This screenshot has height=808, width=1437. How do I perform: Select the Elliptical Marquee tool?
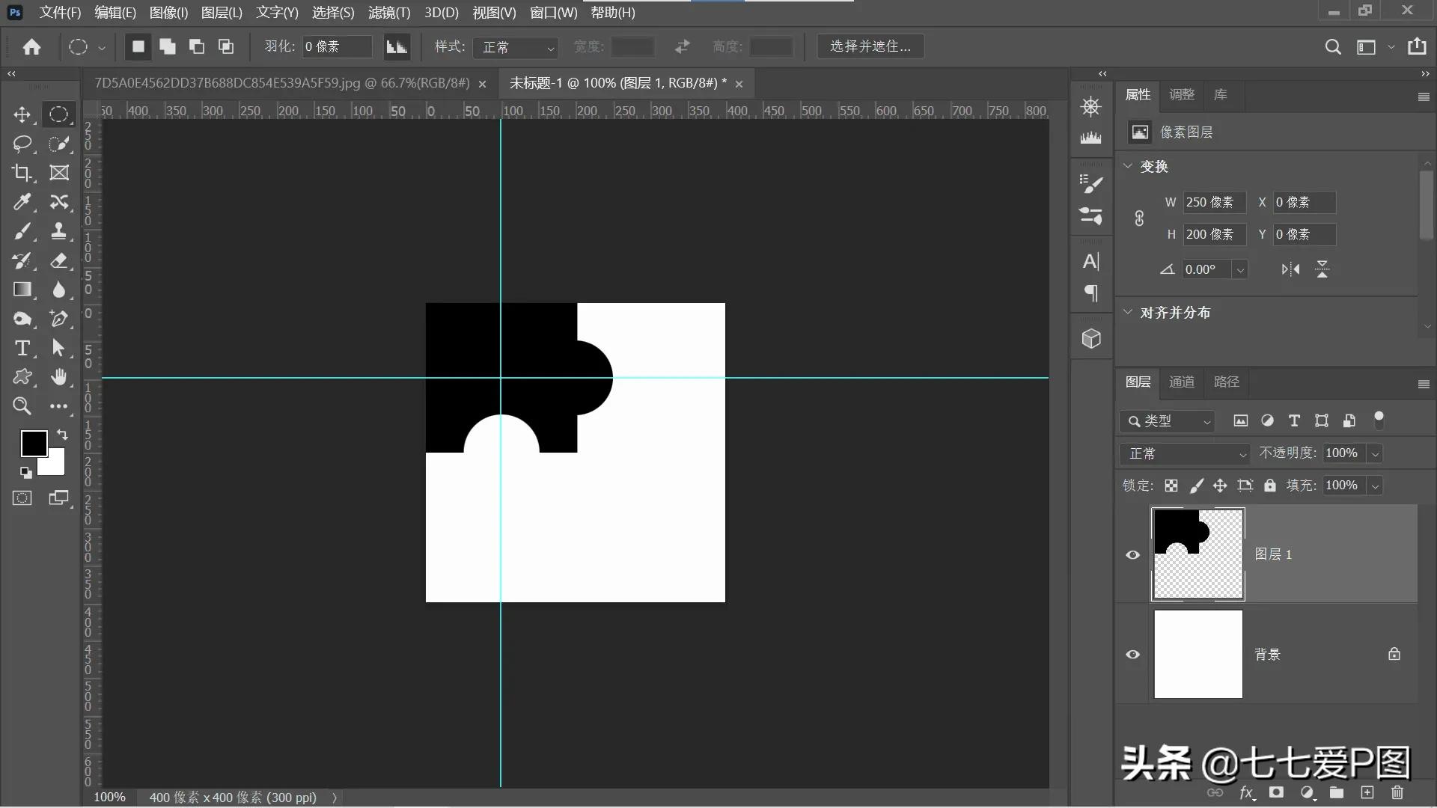pos(59,114)
